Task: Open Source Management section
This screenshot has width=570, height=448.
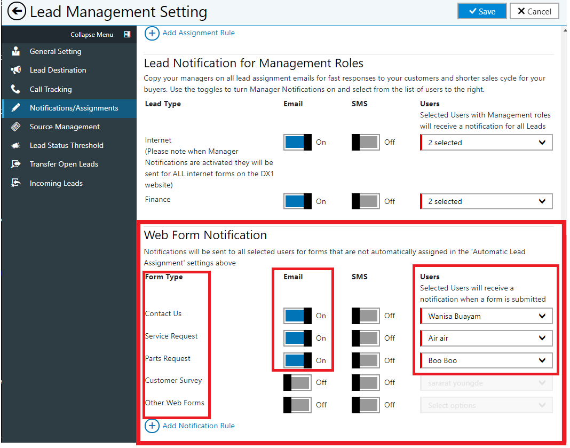Action: coord(69,127)
